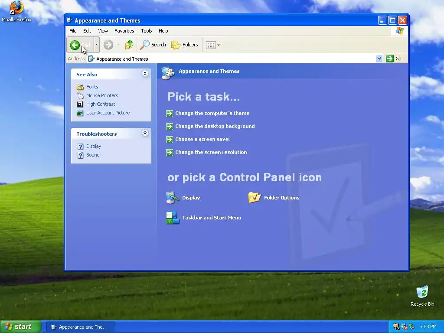Select Choose a screen saver
The height and width of the screenshot is (333, 444).
(203, 139)
